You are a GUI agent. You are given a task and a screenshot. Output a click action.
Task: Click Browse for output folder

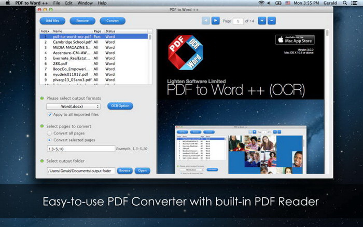(x=125, y=171)
